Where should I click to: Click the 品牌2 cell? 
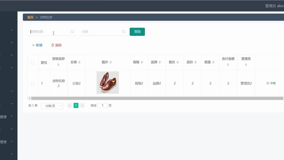(157, 84)
